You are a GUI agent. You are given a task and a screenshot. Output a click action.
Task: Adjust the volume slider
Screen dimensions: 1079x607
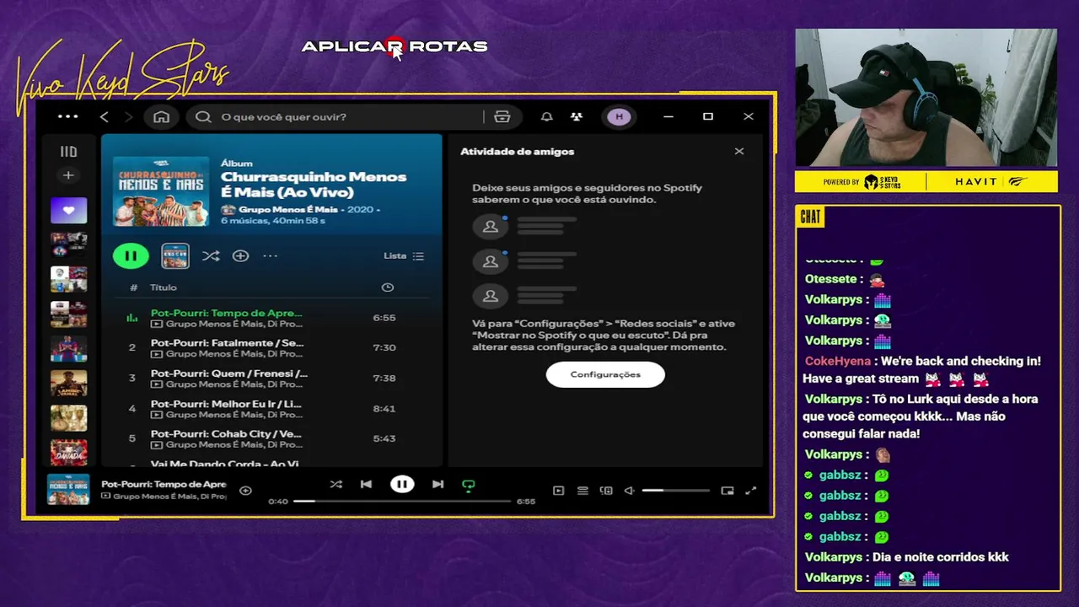coord(675,491)
